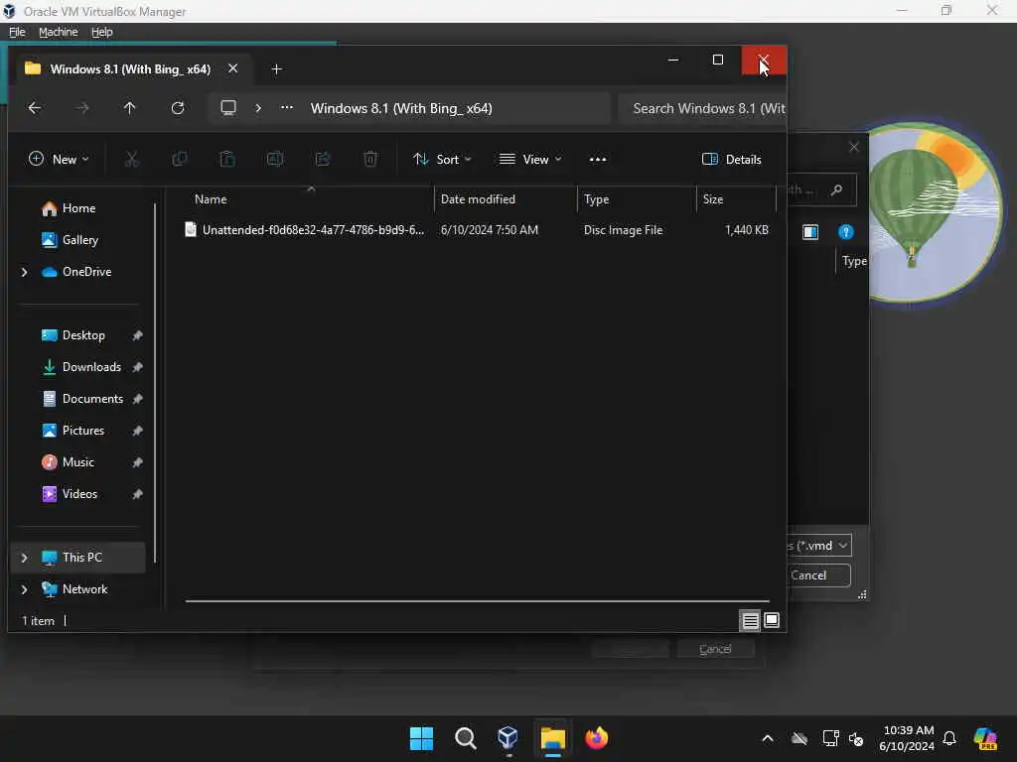Click the Cancel button in the VirtualBox dialog
The width and height of the screenshot is (1017, 762).
[x=715, y=649]
